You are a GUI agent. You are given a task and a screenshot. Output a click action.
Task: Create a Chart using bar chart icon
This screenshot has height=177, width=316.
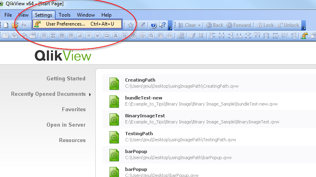[x=80, y=36]
